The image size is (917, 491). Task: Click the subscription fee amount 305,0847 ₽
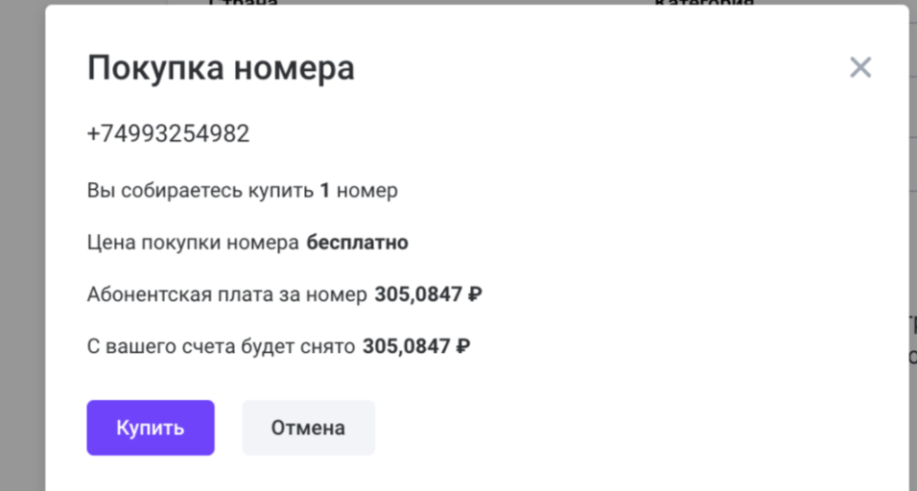point(428,294)
